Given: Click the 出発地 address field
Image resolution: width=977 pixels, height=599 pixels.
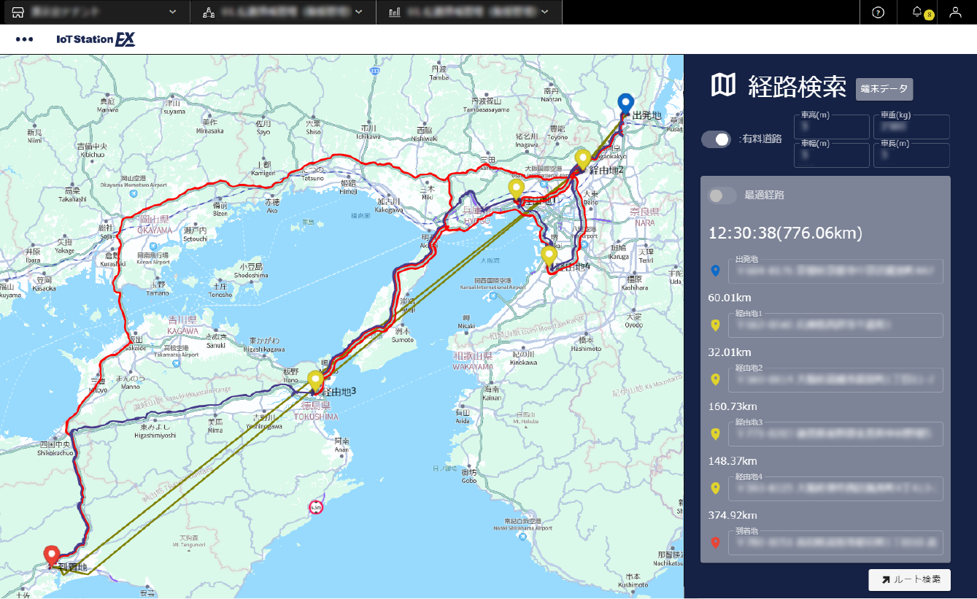Looking at the screenshot, I should click(x=835, y=271).
